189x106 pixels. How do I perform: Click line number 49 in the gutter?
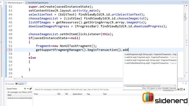[x=10, y=34]
